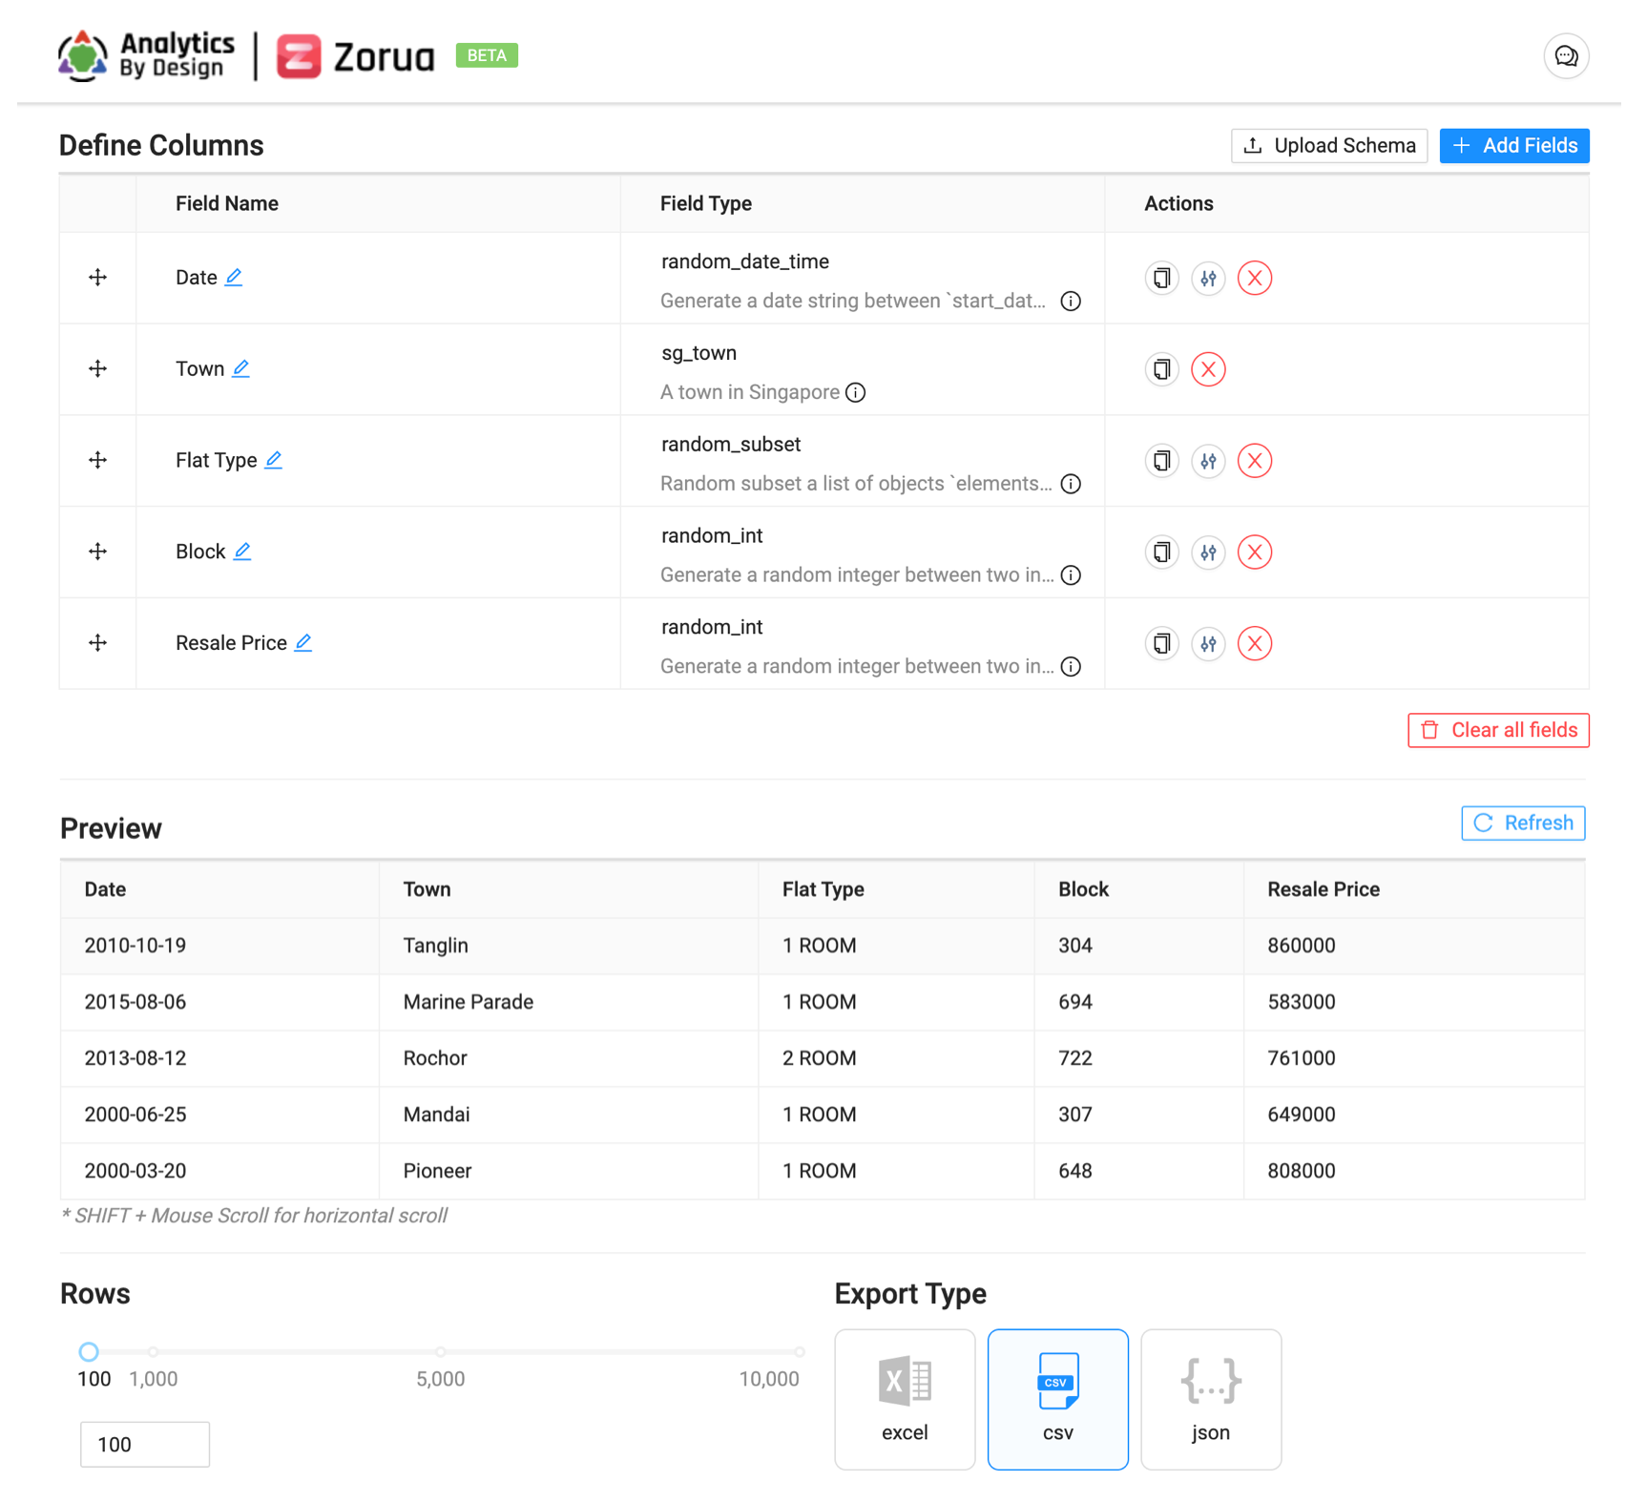Click Clear all fields button
This screenshot has width=1647, height=1502.
pyautogui.click(x=1498, y=730)
